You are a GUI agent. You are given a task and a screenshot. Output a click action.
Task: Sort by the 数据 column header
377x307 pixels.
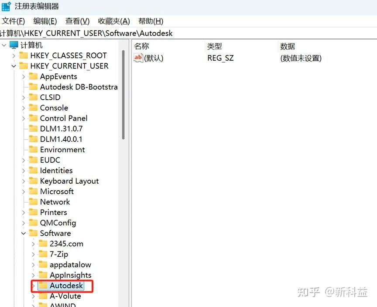288,46
